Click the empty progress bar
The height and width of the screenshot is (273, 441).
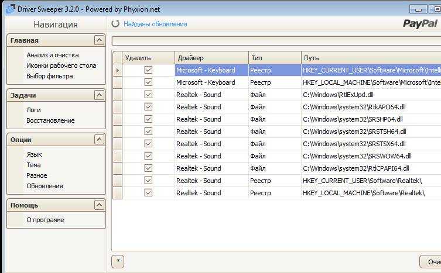click(x=276, y=41)
